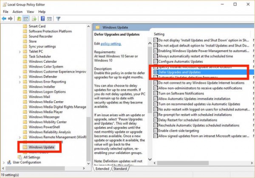Viewport: 255px width, 178px height.
Task: Select Allow Automatic Updates immediate installation
Action: (x=194, y=99)
